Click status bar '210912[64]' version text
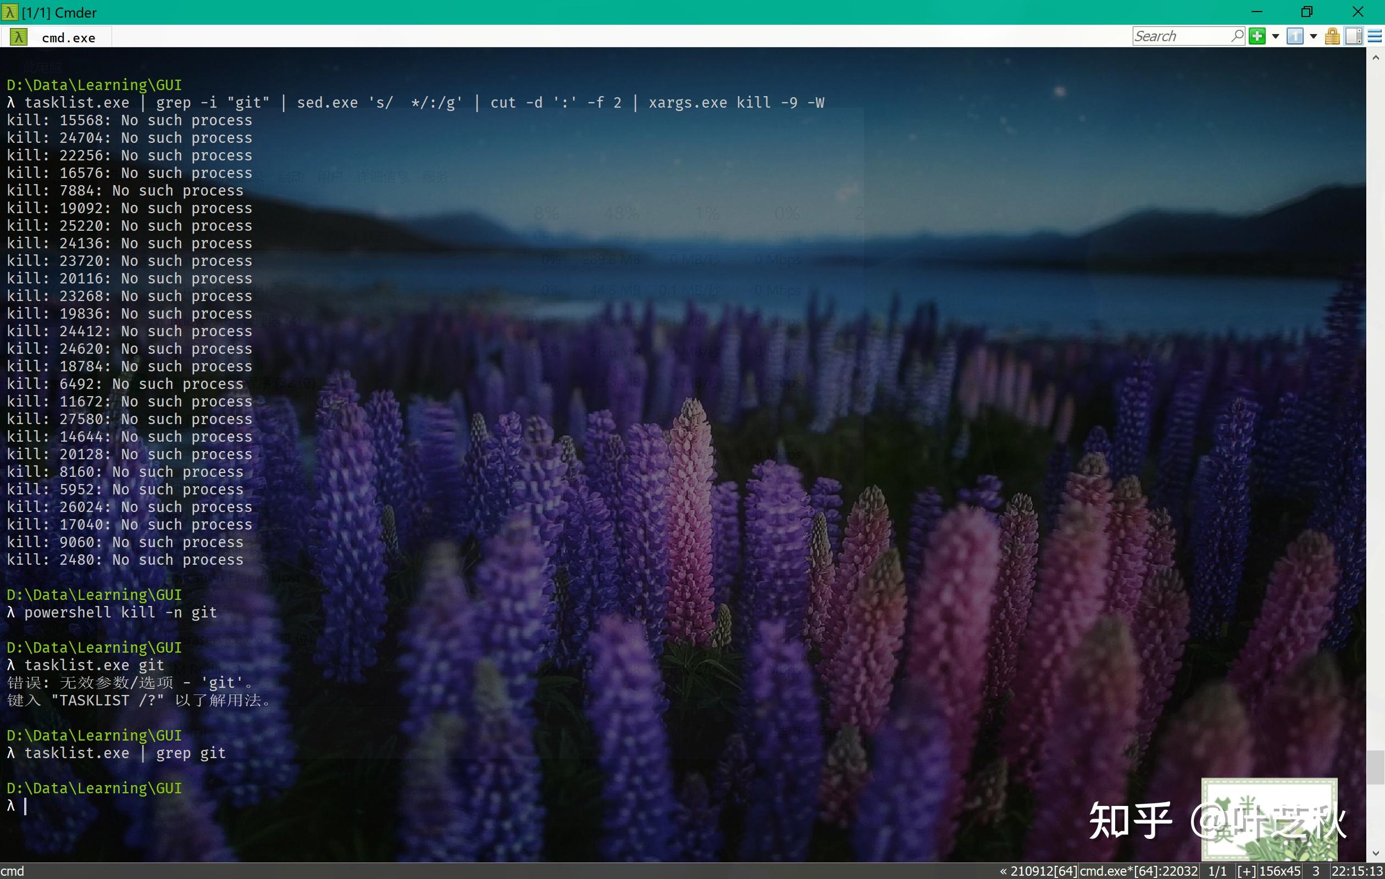This screenshot has height=879, width=1385. tap(1044, 871)
